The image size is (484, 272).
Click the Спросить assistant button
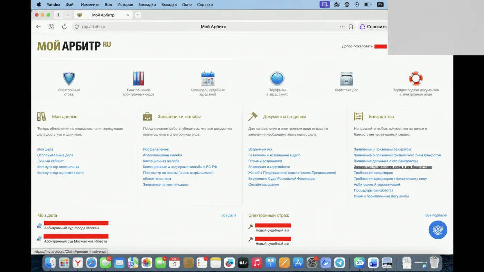[373, 27]
